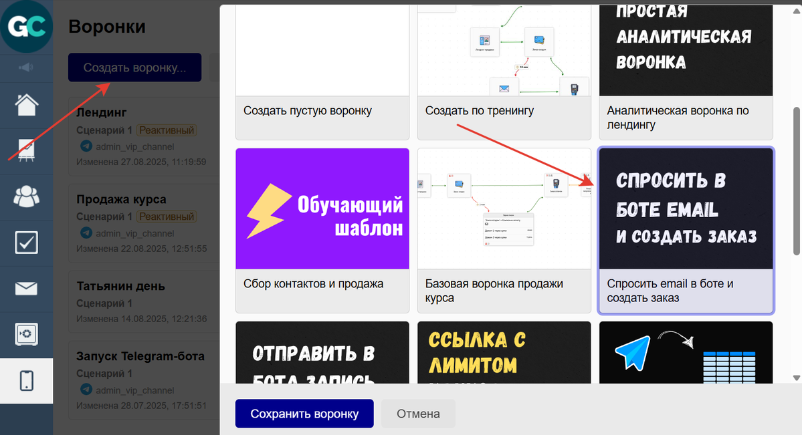Click the Отмена button

pos(417,414)
